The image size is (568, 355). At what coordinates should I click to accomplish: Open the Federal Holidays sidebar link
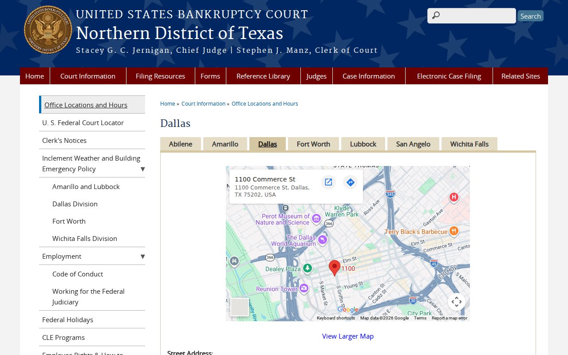(x=92, y=319)
